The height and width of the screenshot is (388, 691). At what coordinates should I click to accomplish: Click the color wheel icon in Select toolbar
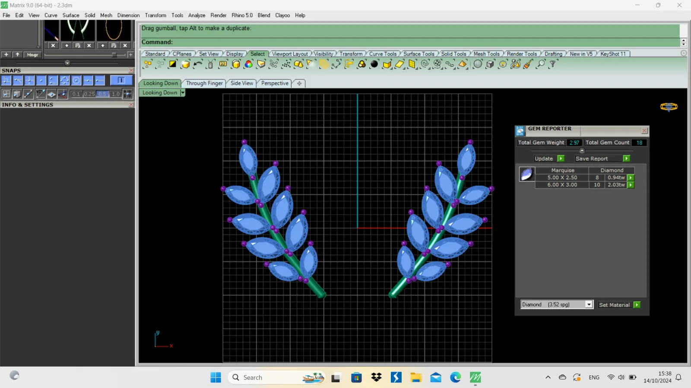coord(248,64)
